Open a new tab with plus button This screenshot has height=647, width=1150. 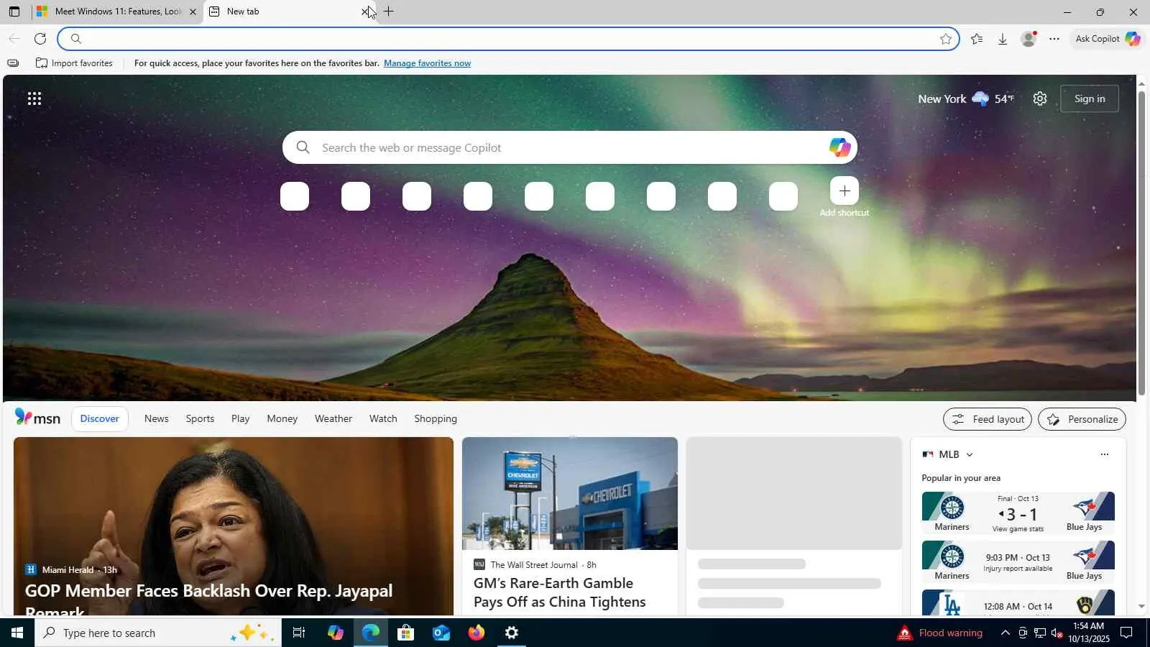389,12
